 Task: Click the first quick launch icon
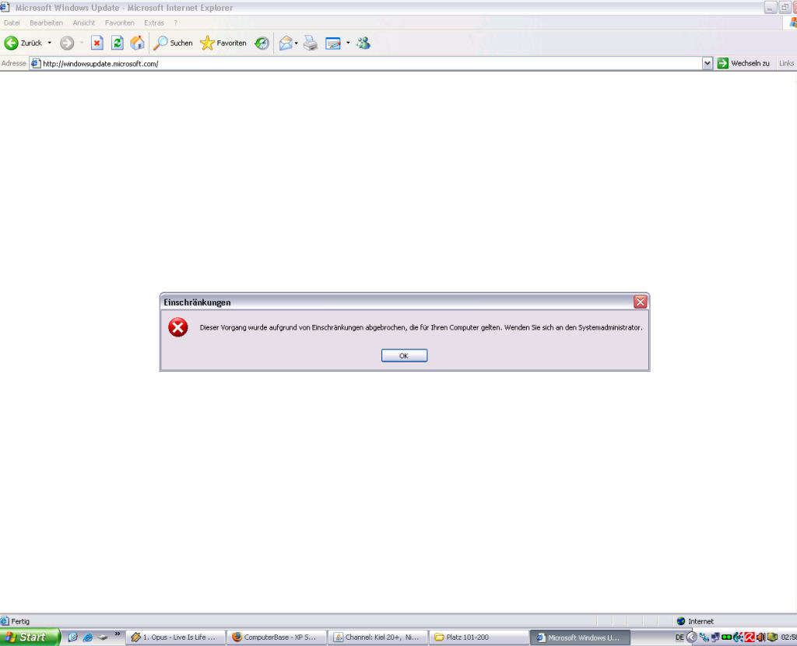pos(72,637)
